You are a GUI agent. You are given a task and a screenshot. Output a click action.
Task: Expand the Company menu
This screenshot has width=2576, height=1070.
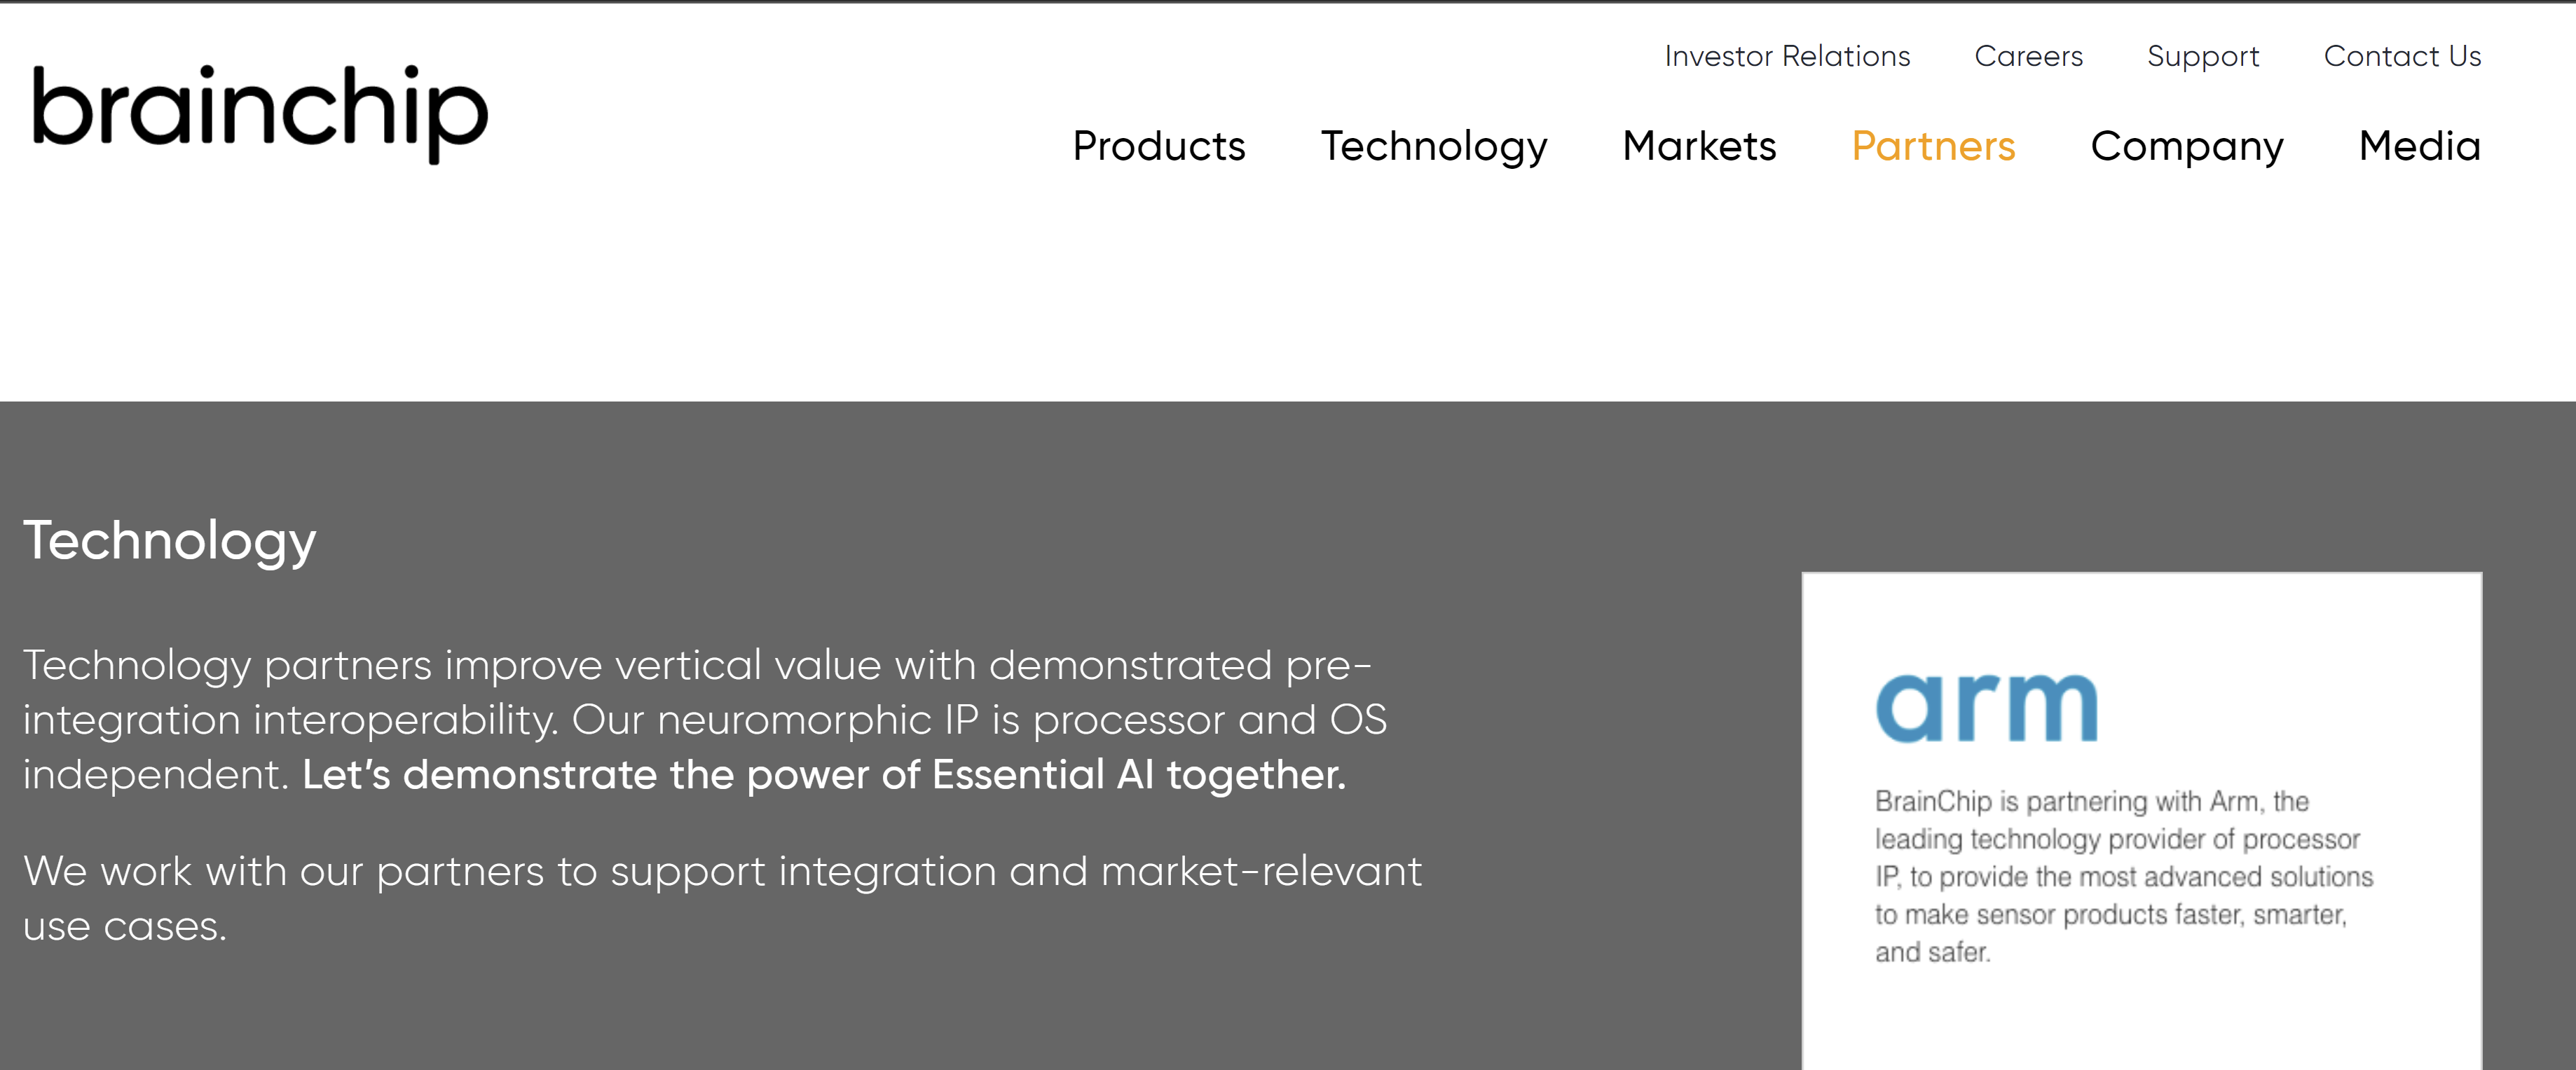pos(2187,147)
